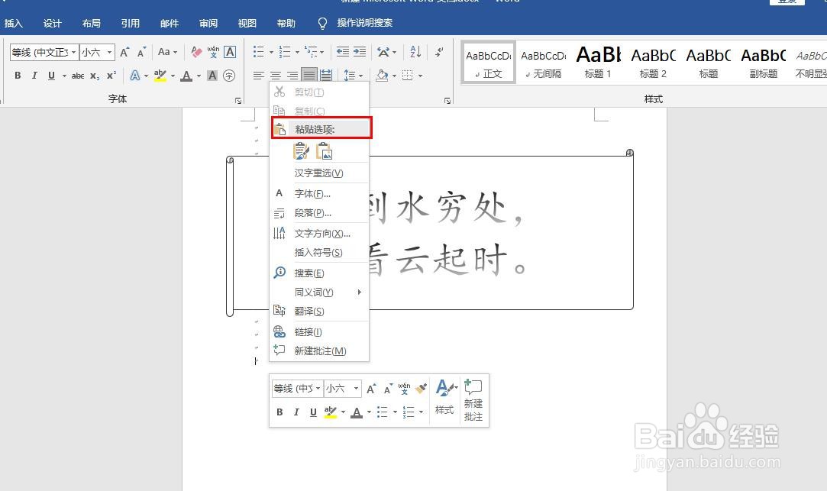This screenshot has width=827, height=491.
Task: Choose 新建批注(M) in context menu
Action: tap(319, 351)
